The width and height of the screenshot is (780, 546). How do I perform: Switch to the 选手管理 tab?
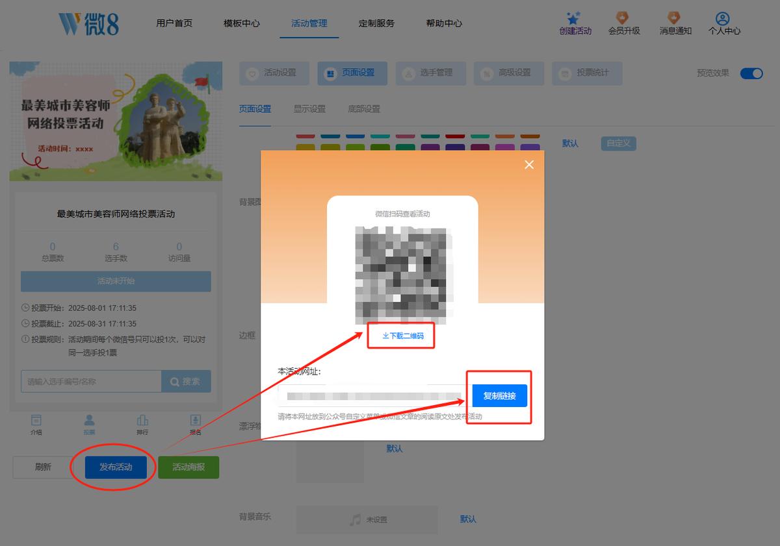tap(431, 73)
